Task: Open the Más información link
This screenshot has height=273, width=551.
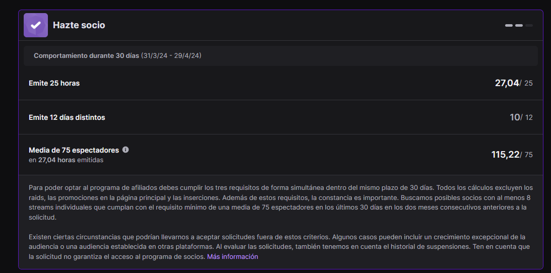Action: point(232,256)
